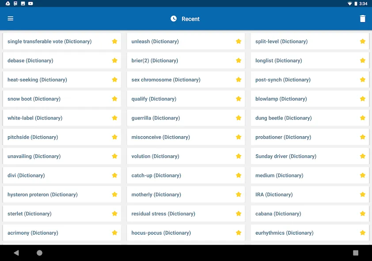
Task: Unstar the longlist entry
Action: [x=363, y=61]
